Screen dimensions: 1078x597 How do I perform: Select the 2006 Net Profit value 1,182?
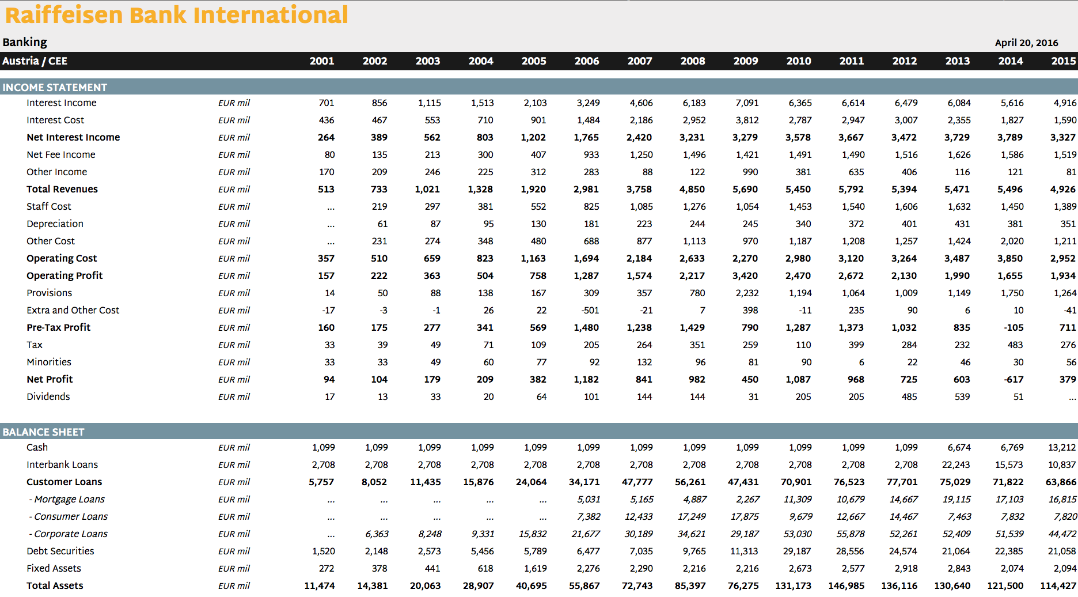tap(586, 379)
